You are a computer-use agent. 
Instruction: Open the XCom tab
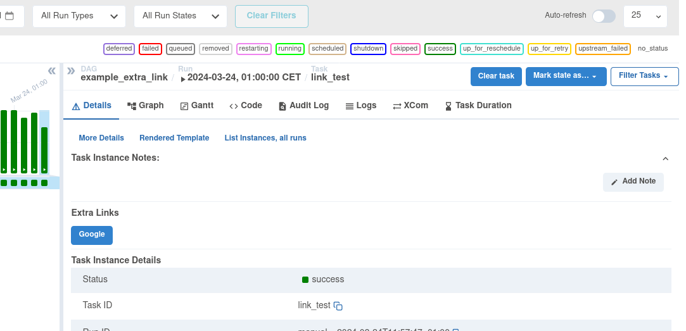click(x=410, y=106)
